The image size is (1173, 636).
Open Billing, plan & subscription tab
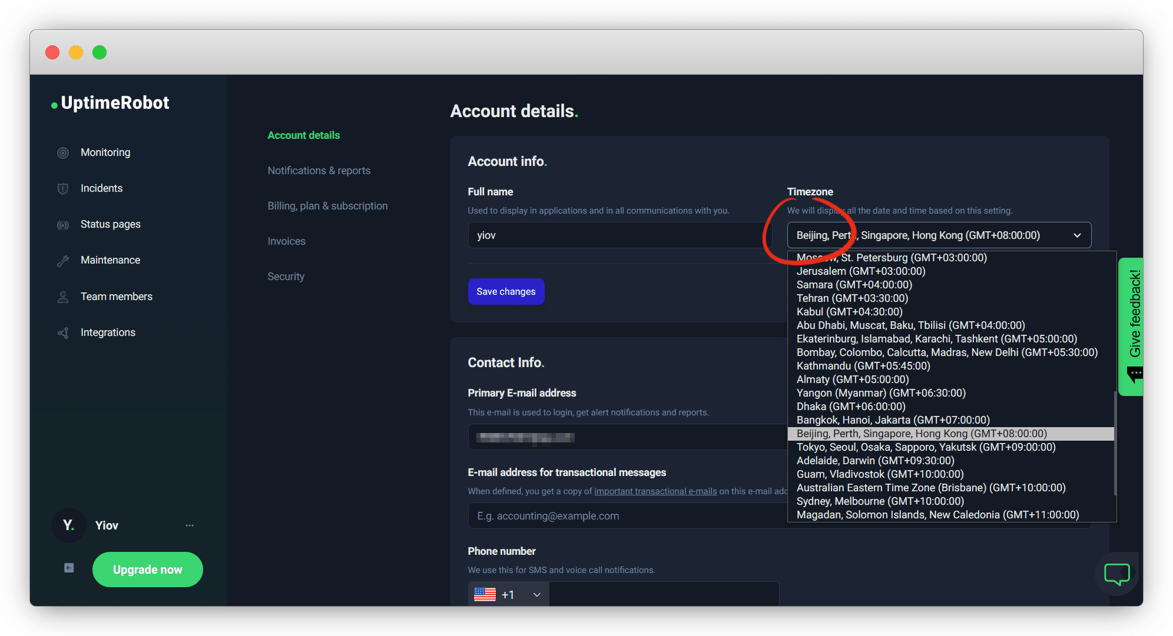[327, 206]
